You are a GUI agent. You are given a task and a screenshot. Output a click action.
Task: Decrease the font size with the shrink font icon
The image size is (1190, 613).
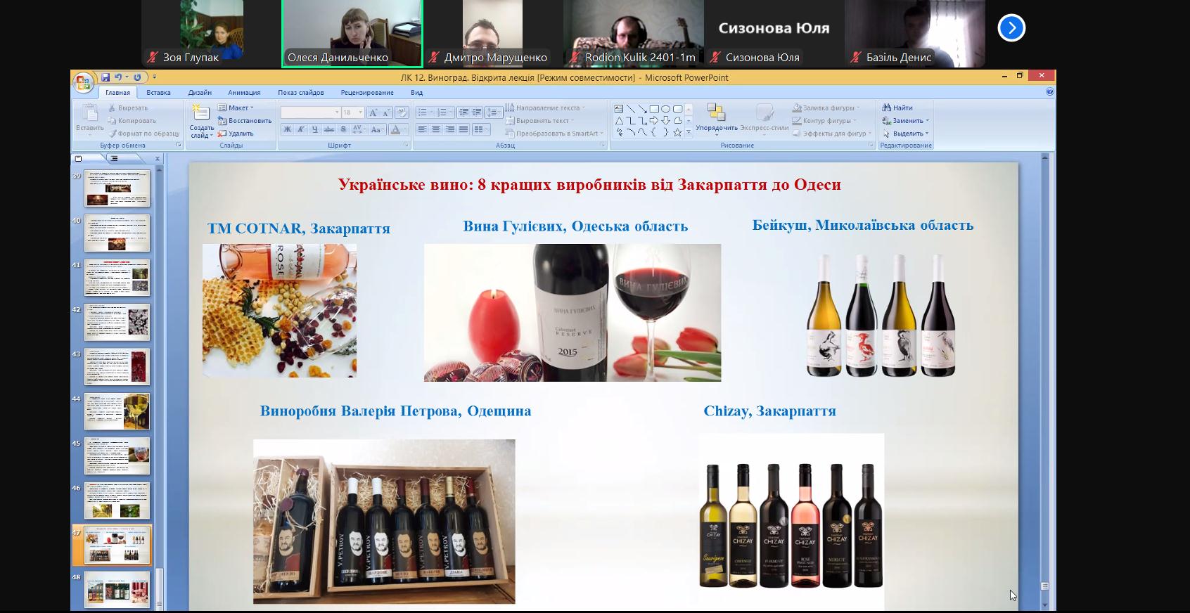(x=386, y=112)
